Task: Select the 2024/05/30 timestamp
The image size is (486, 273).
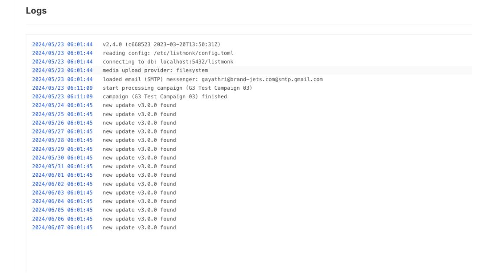Action: [62, 158]
